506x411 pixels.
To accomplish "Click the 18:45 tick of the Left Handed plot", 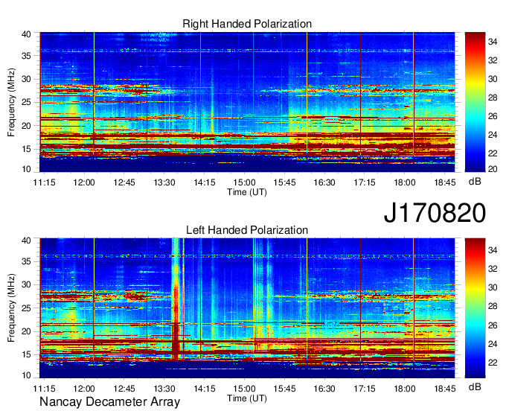I will point(445,389).
